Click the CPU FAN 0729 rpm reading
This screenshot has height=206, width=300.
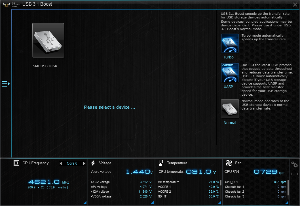(269, 172)
